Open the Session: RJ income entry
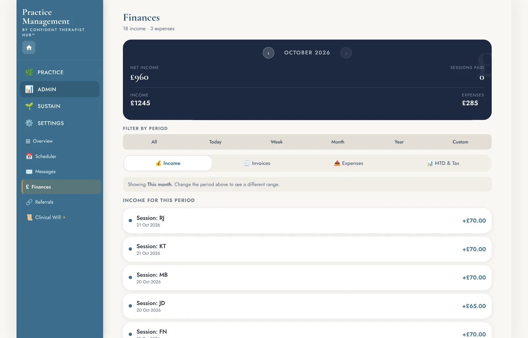Image resolution: width=528 pixels, height=338 pixels. pos(307,221)
